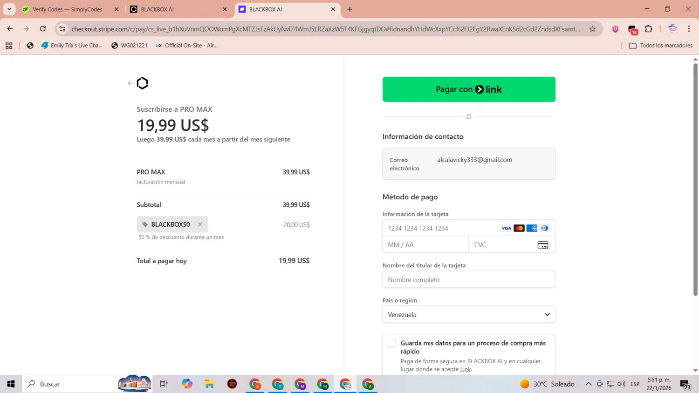Image resolution: width=699 pixels, height=393 pixels.
Task: Click the email alcalavicky333@gmail.com field
Action: (469, 163)
